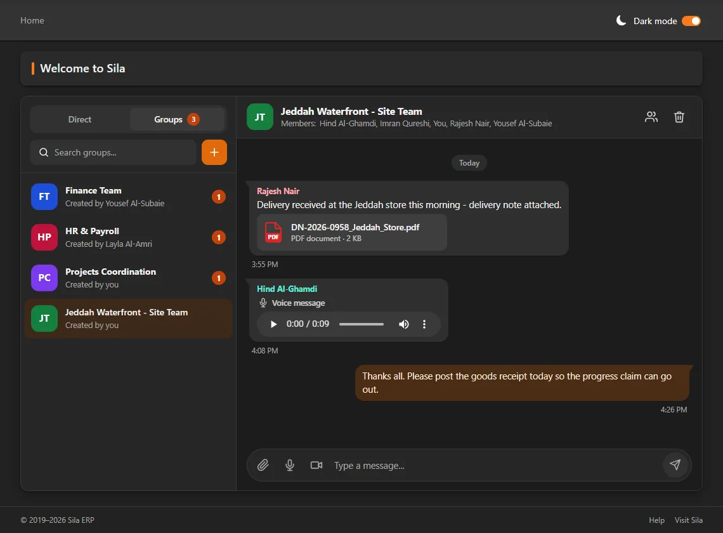Click the Welcome to Sila heading
The height and width of the screenshot is (533, 723).
[x=82, y=69]
